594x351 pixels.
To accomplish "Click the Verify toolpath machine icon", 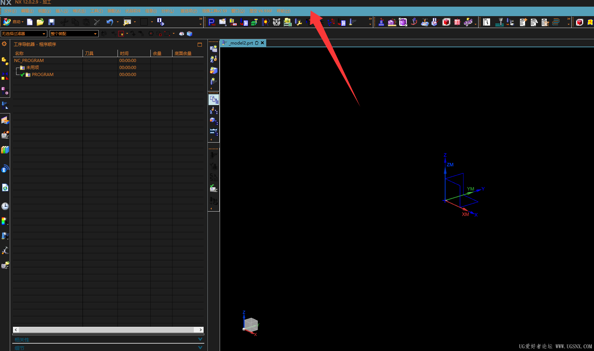I will click(213, 188).
